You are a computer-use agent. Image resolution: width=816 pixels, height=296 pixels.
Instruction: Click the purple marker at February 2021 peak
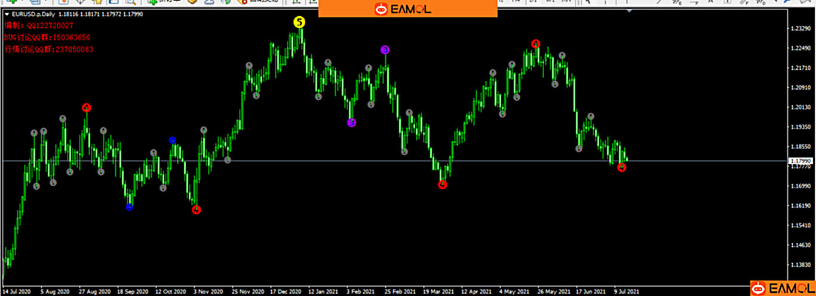pyautogui.click(x=385, y=50)
